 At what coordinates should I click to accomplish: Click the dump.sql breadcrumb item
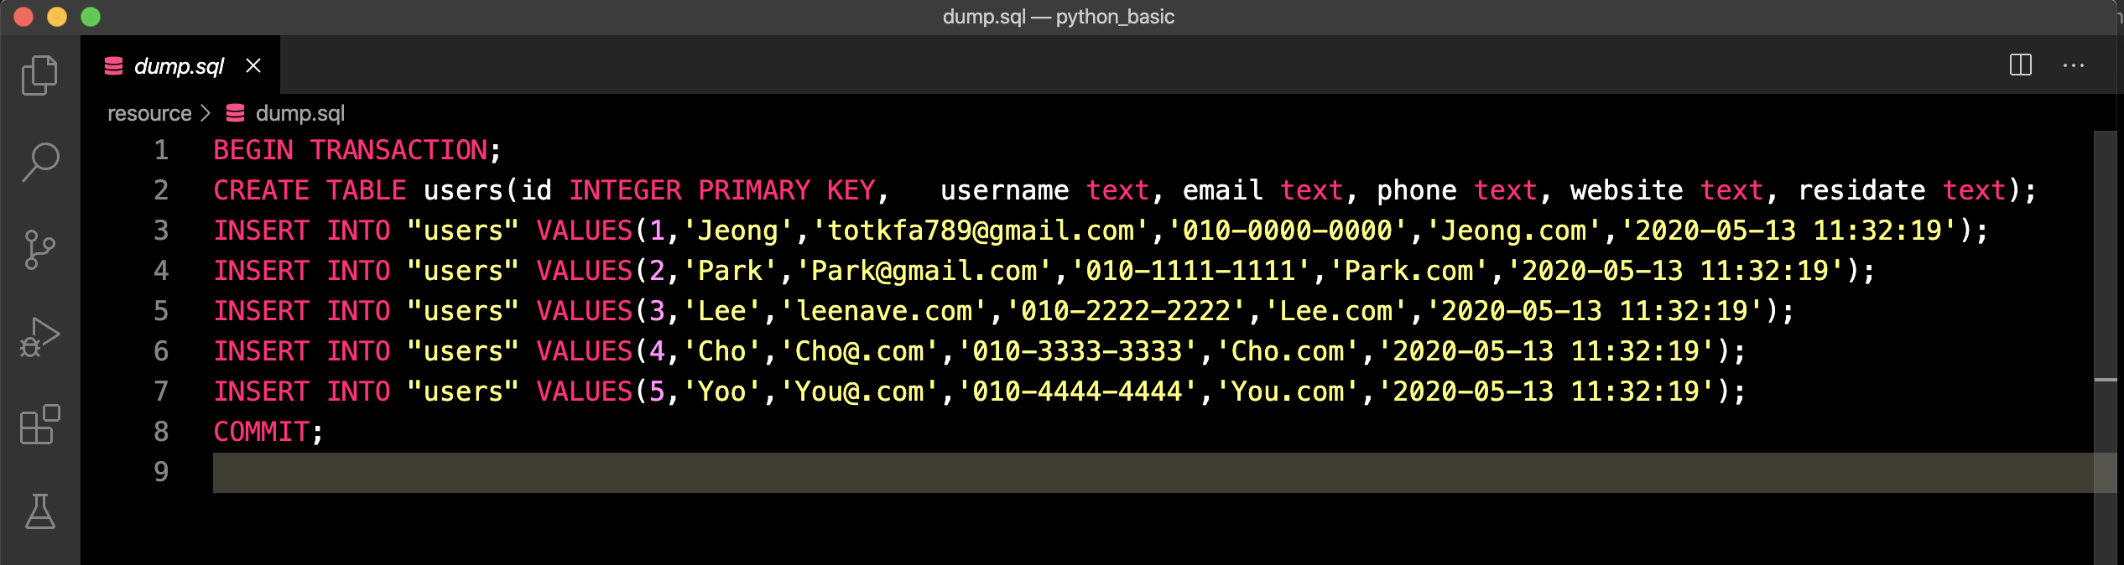click(x=299, y=113)
